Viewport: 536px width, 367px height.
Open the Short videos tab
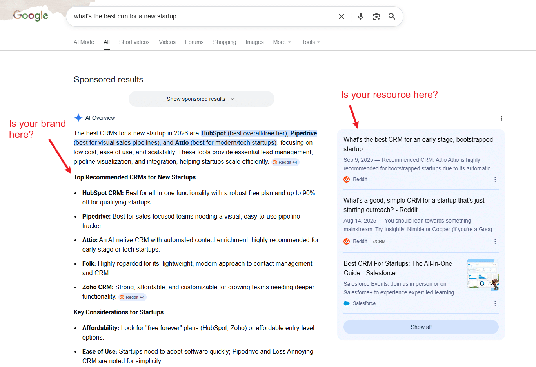coord(134,42)
